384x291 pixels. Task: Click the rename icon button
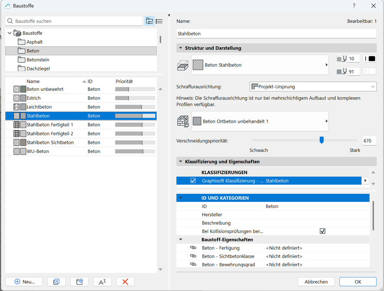point(102,282)
